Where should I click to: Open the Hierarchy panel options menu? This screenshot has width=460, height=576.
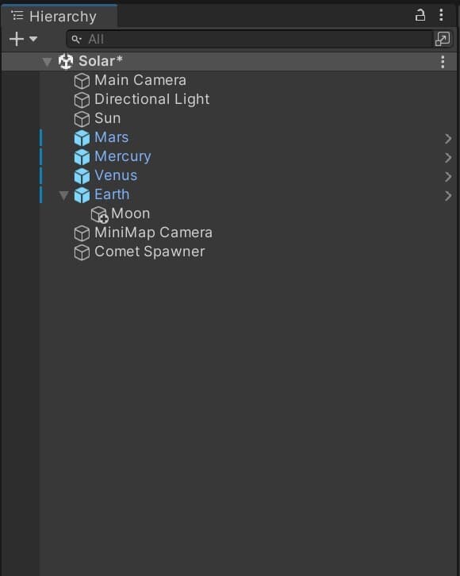pyautogui.click(x=441, y=15)
